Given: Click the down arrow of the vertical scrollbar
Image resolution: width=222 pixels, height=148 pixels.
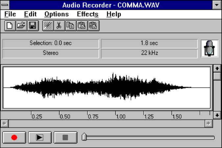Looking at the screenshot, I should 217,116.
